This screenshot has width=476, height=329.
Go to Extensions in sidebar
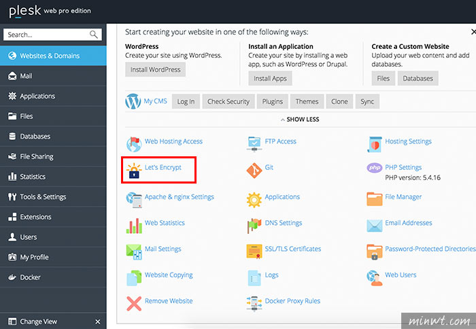coord(53,217)
